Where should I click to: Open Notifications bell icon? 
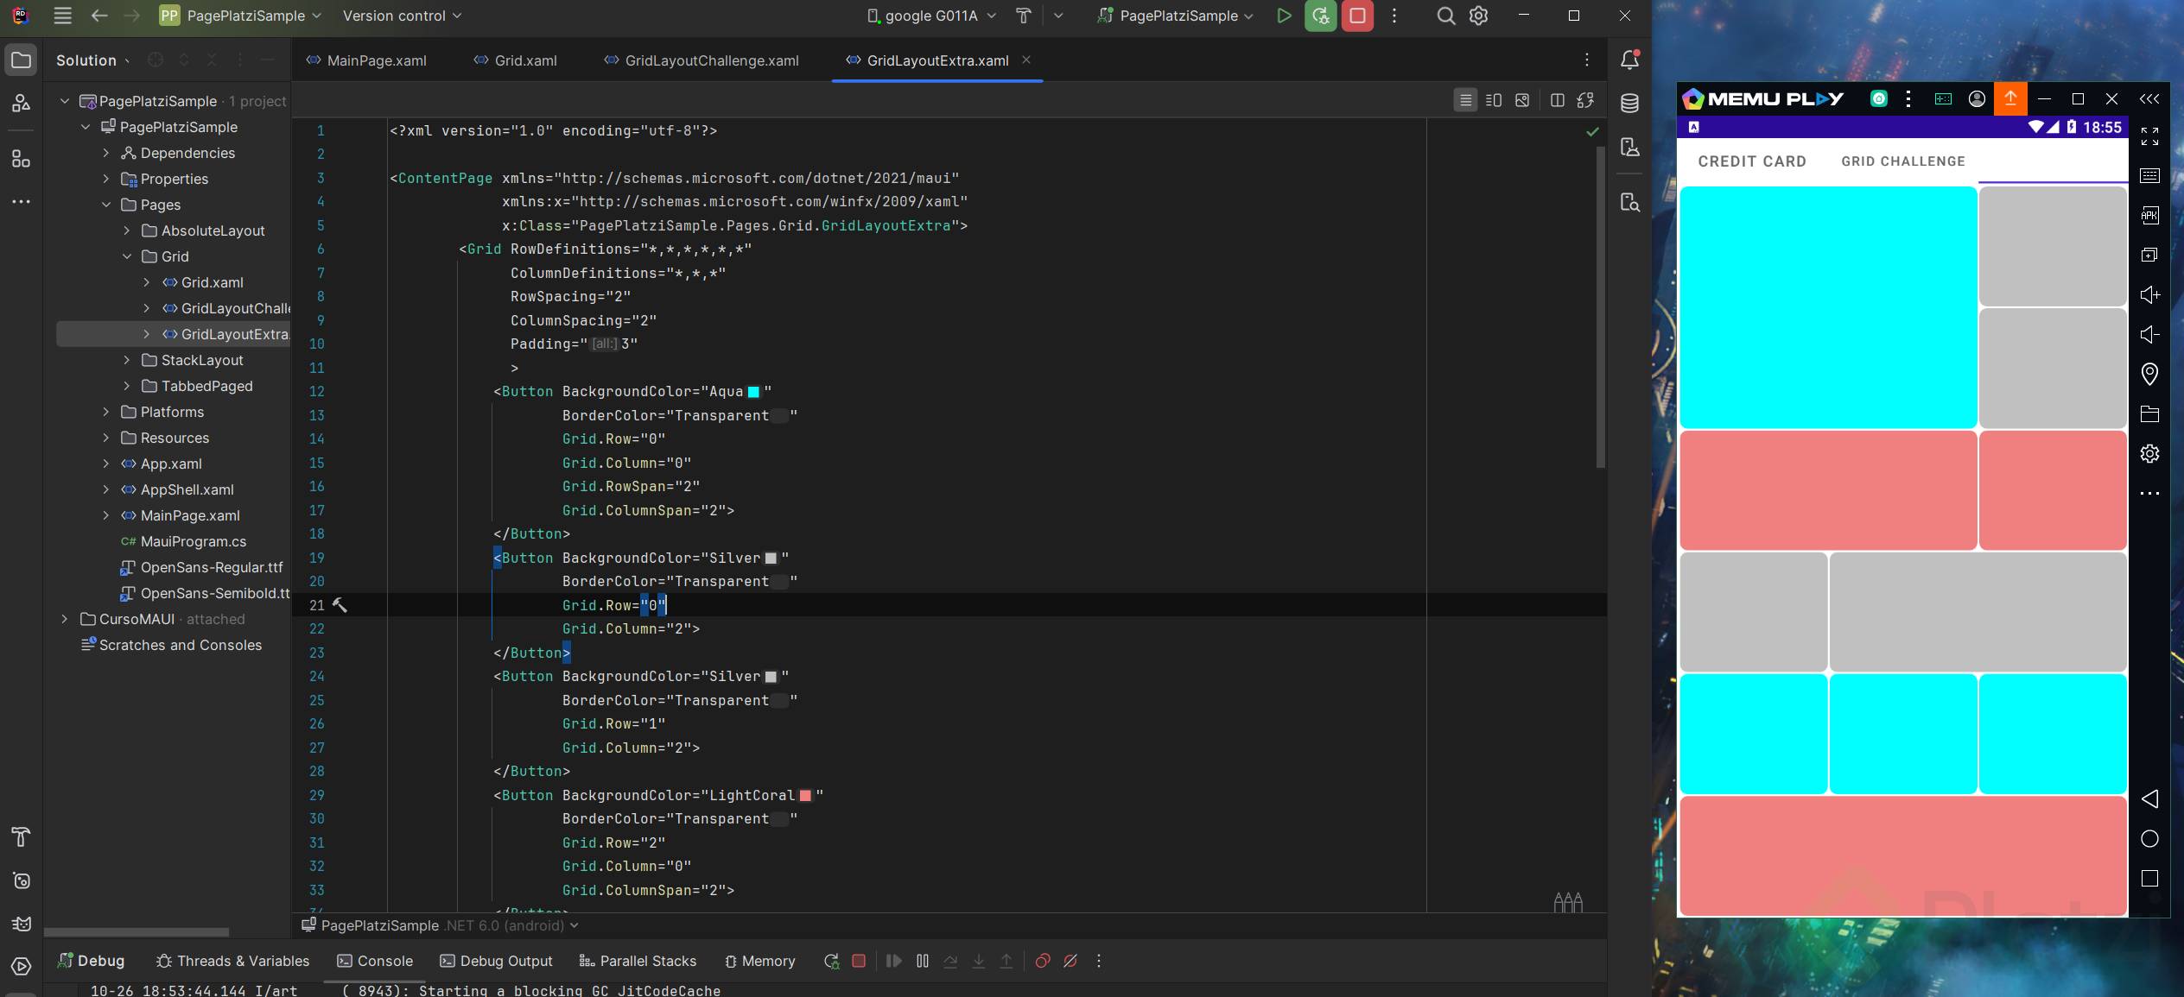(x=1629, y=60)
